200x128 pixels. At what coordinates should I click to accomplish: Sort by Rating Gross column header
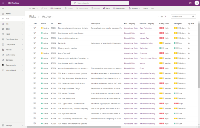[x=164, y=23]
